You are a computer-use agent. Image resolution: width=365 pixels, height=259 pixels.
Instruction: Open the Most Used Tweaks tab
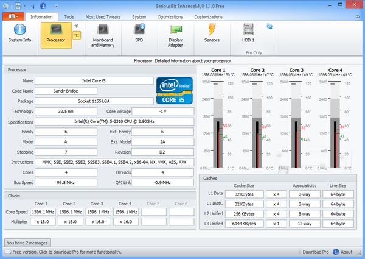coord(103,17)
